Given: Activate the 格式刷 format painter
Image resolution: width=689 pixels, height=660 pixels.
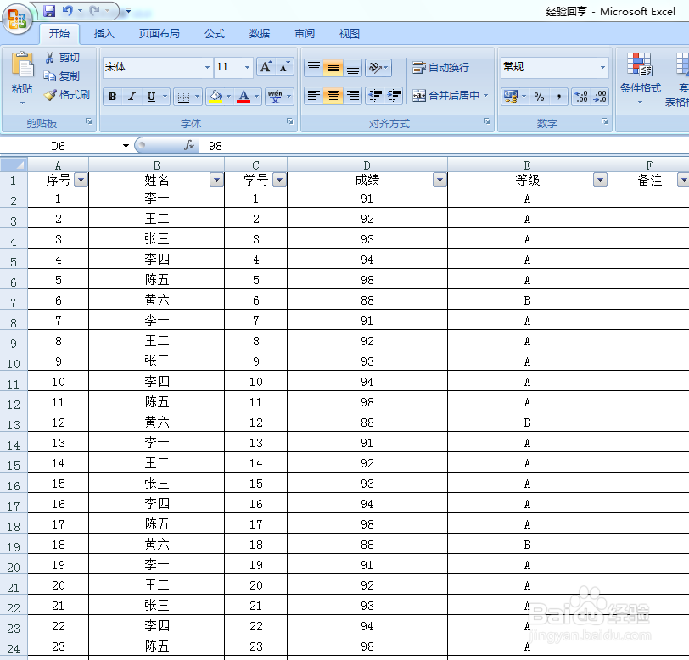Looking at the screenshot, I should [67, 95].
